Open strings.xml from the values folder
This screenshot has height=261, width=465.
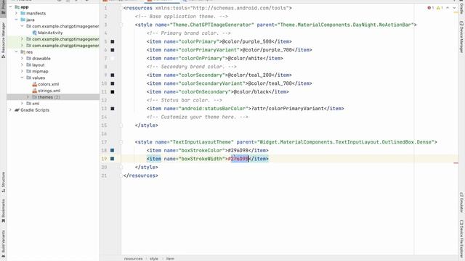click(49, 91)
